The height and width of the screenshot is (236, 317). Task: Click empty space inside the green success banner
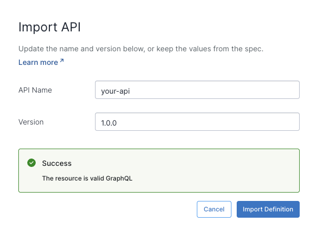[220, 170]
